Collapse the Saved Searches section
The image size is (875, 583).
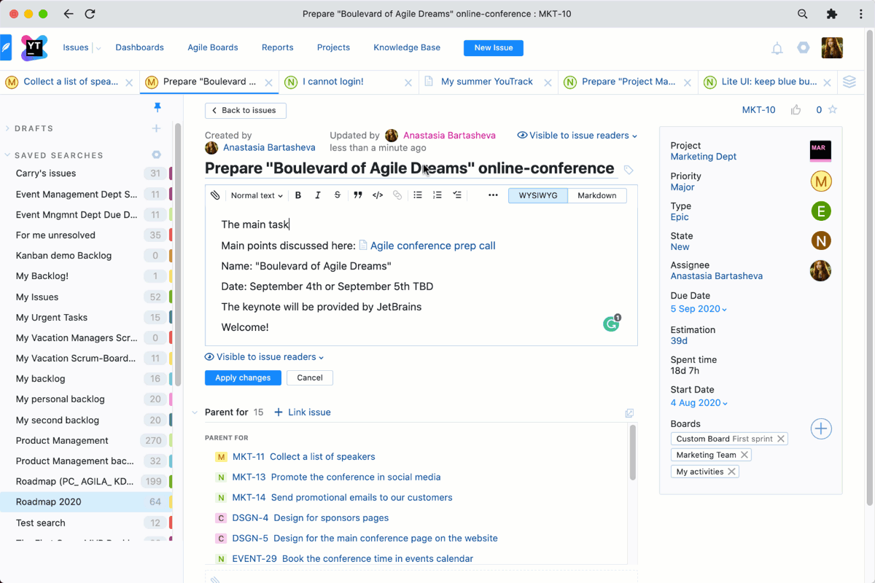[7, 155]
